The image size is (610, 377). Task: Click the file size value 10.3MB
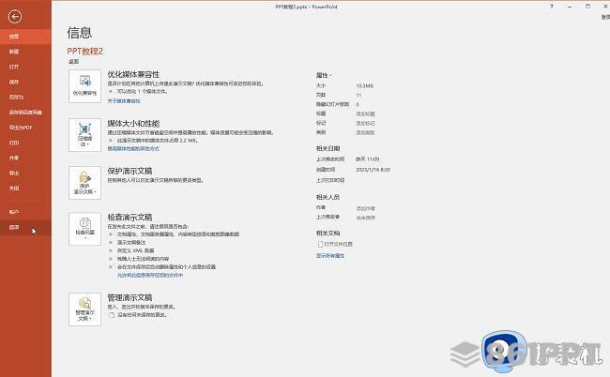point(364,86)
